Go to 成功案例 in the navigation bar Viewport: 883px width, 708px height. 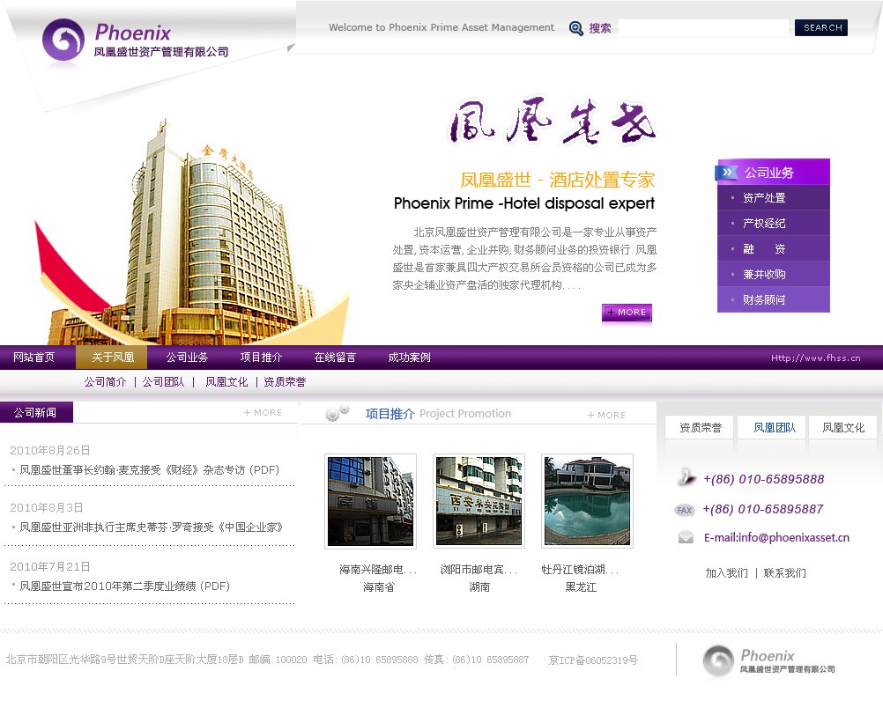(x=409, y=358)
